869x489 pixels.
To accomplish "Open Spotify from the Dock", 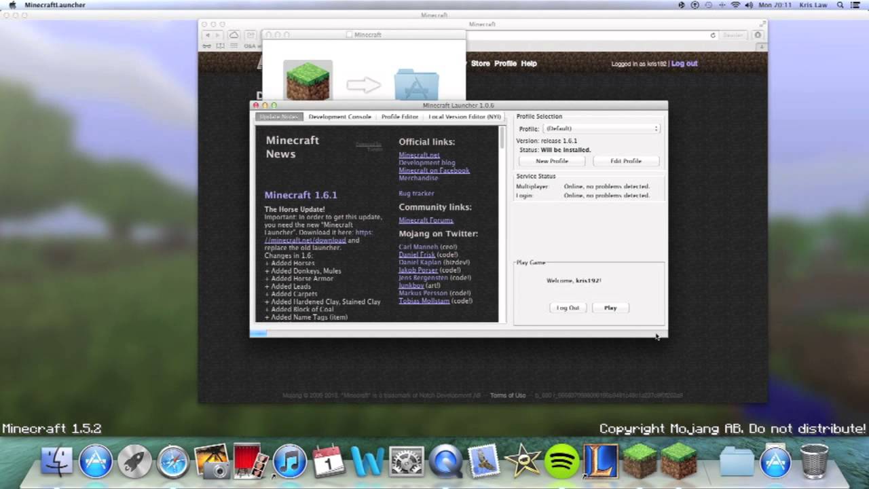I will pyautogui.click(x=561, y=461).
